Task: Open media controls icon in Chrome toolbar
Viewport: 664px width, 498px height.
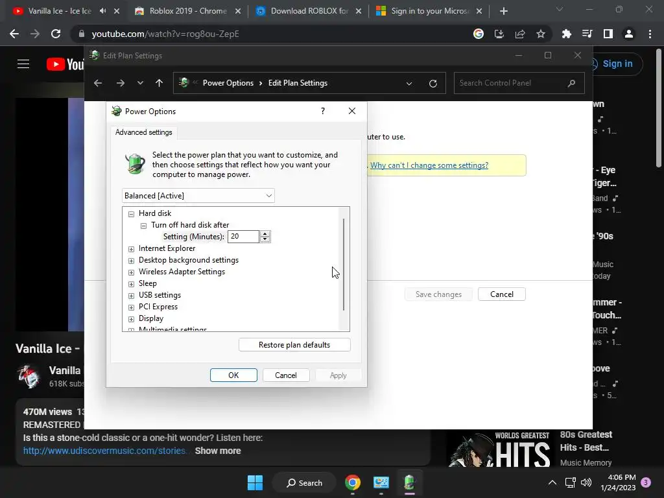Action: 587,34
